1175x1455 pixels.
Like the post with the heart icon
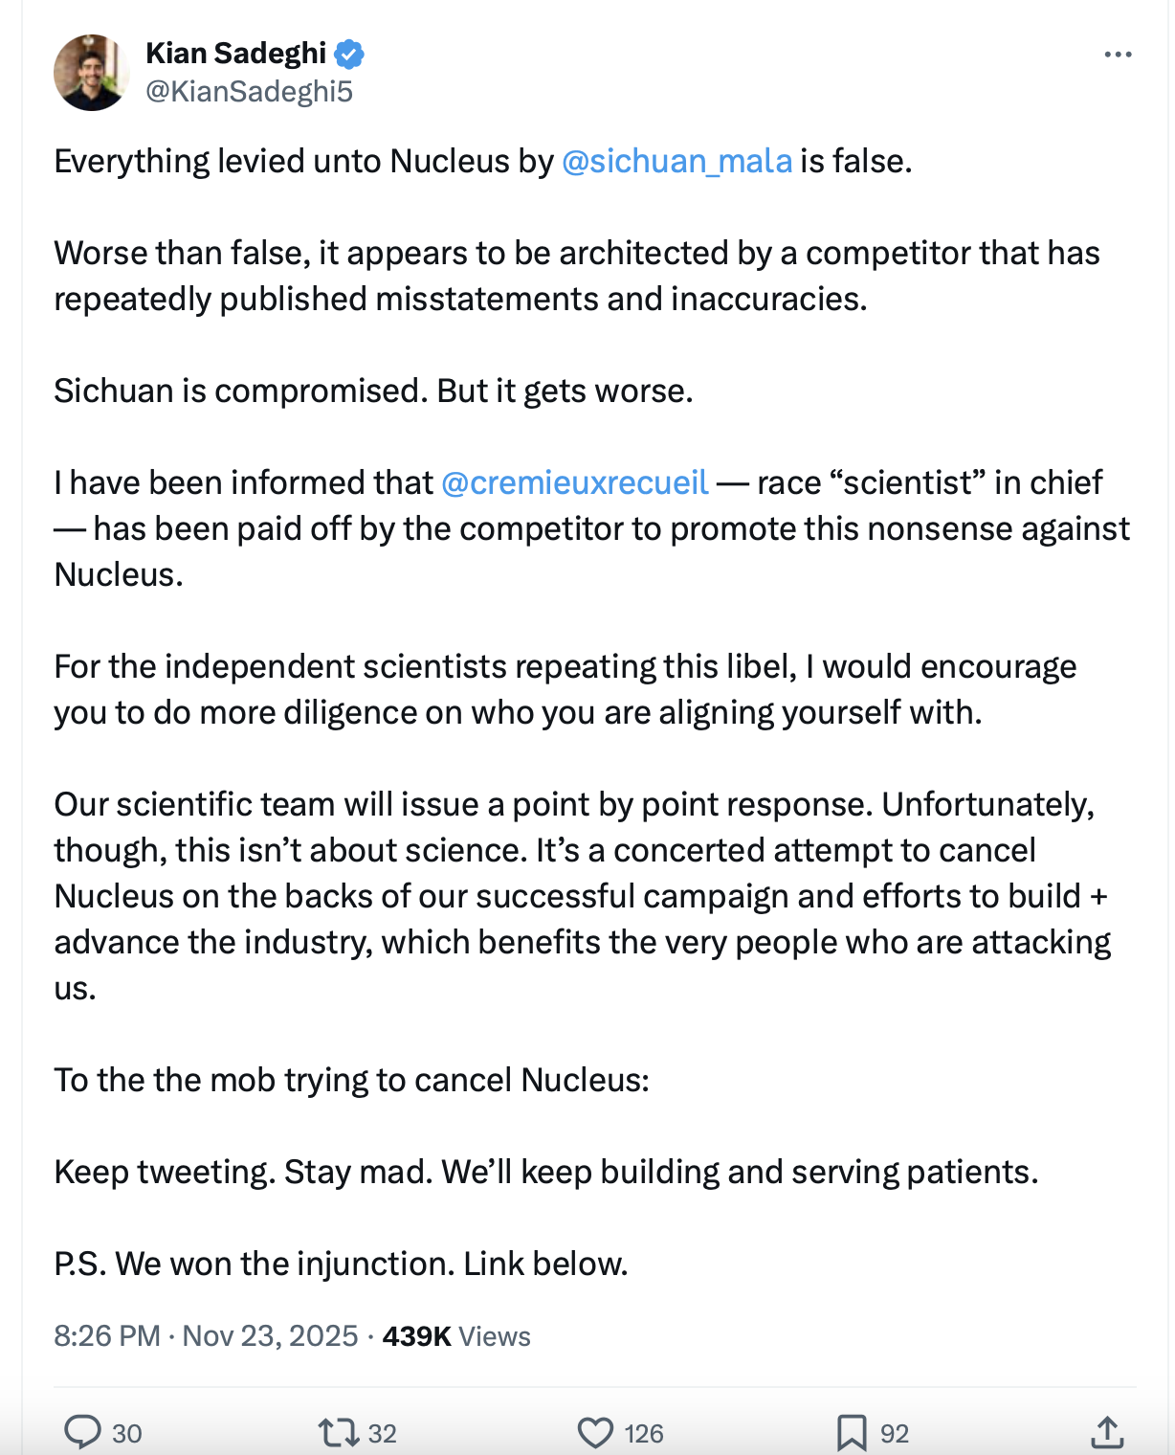click(x=595, y=1432)
